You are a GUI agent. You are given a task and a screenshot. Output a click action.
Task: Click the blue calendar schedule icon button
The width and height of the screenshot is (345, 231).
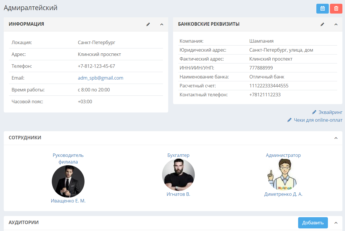pos(322,9)
